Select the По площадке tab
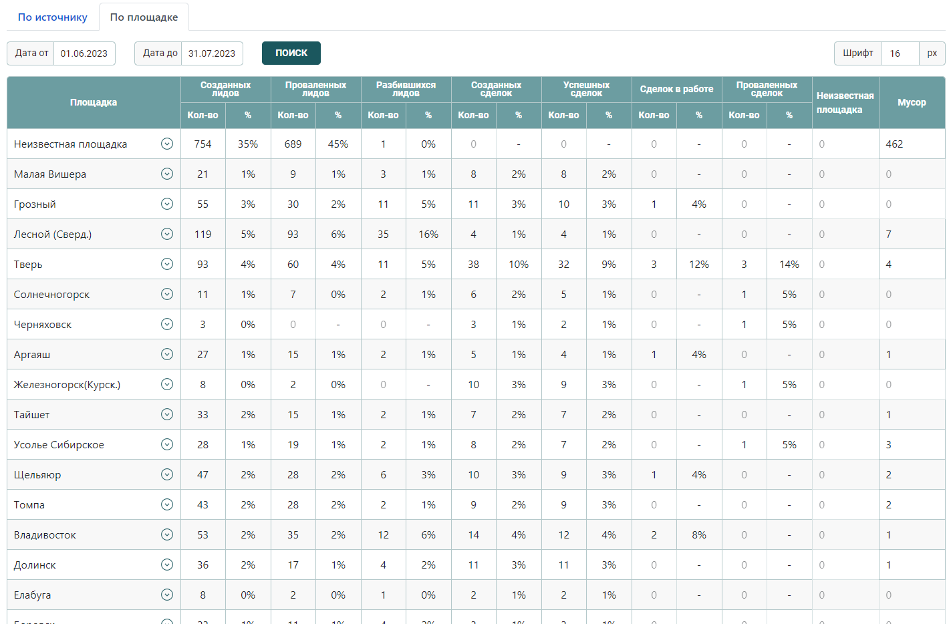949x624 pixels. 144,17
